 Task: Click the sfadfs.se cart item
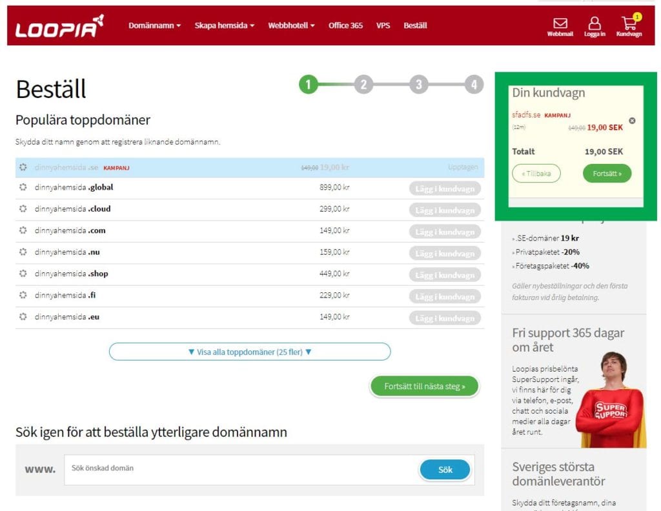click(x=526, y=115)
